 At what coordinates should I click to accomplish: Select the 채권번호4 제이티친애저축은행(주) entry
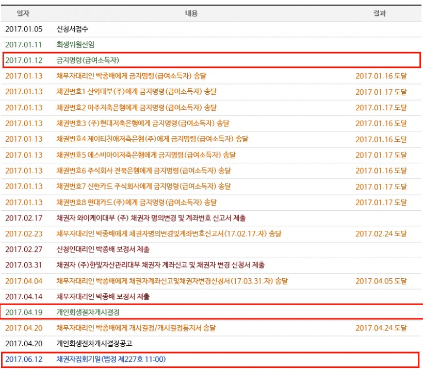[152, 139]
